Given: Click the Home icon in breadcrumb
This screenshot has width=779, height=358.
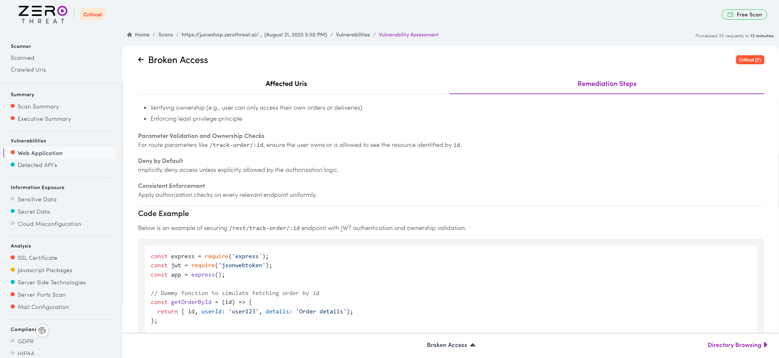Looking at the screenshot, I should click(130, 35).
